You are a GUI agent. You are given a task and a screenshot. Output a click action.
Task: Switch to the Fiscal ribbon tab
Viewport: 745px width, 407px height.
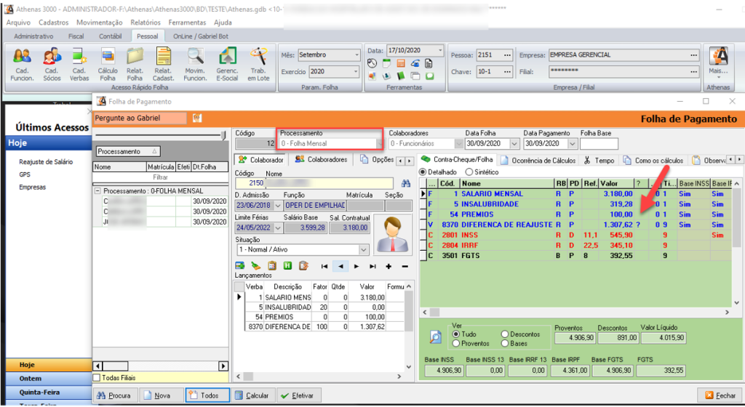pos(76,36)
